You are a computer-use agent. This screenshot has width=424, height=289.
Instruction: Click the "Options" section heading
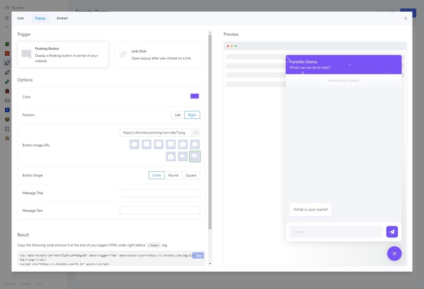point(25,80)
